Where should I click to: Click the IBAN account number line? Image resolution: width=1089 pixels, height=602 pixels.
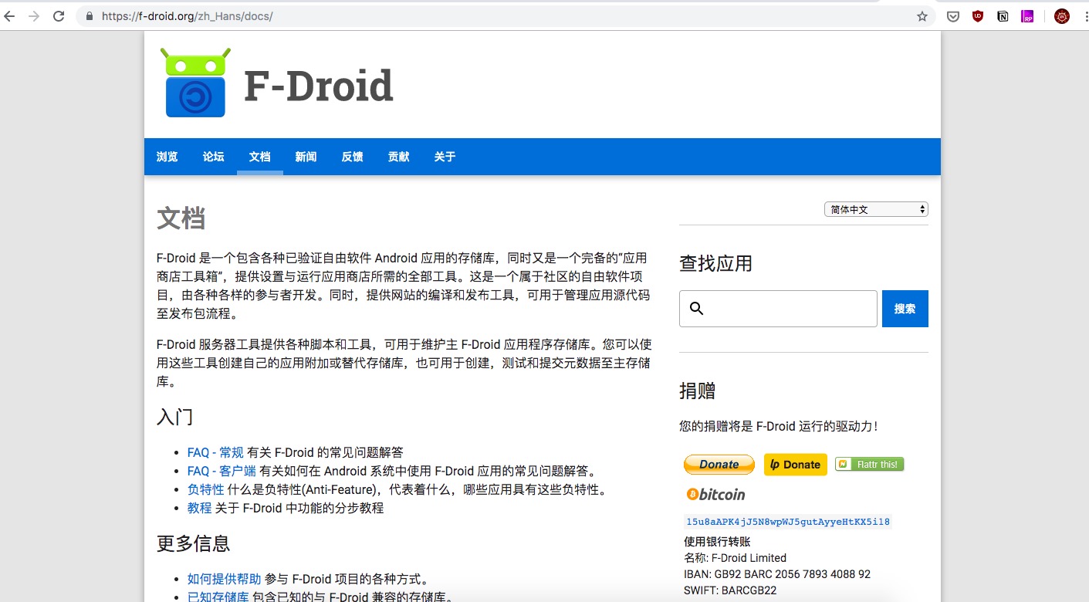777,574
